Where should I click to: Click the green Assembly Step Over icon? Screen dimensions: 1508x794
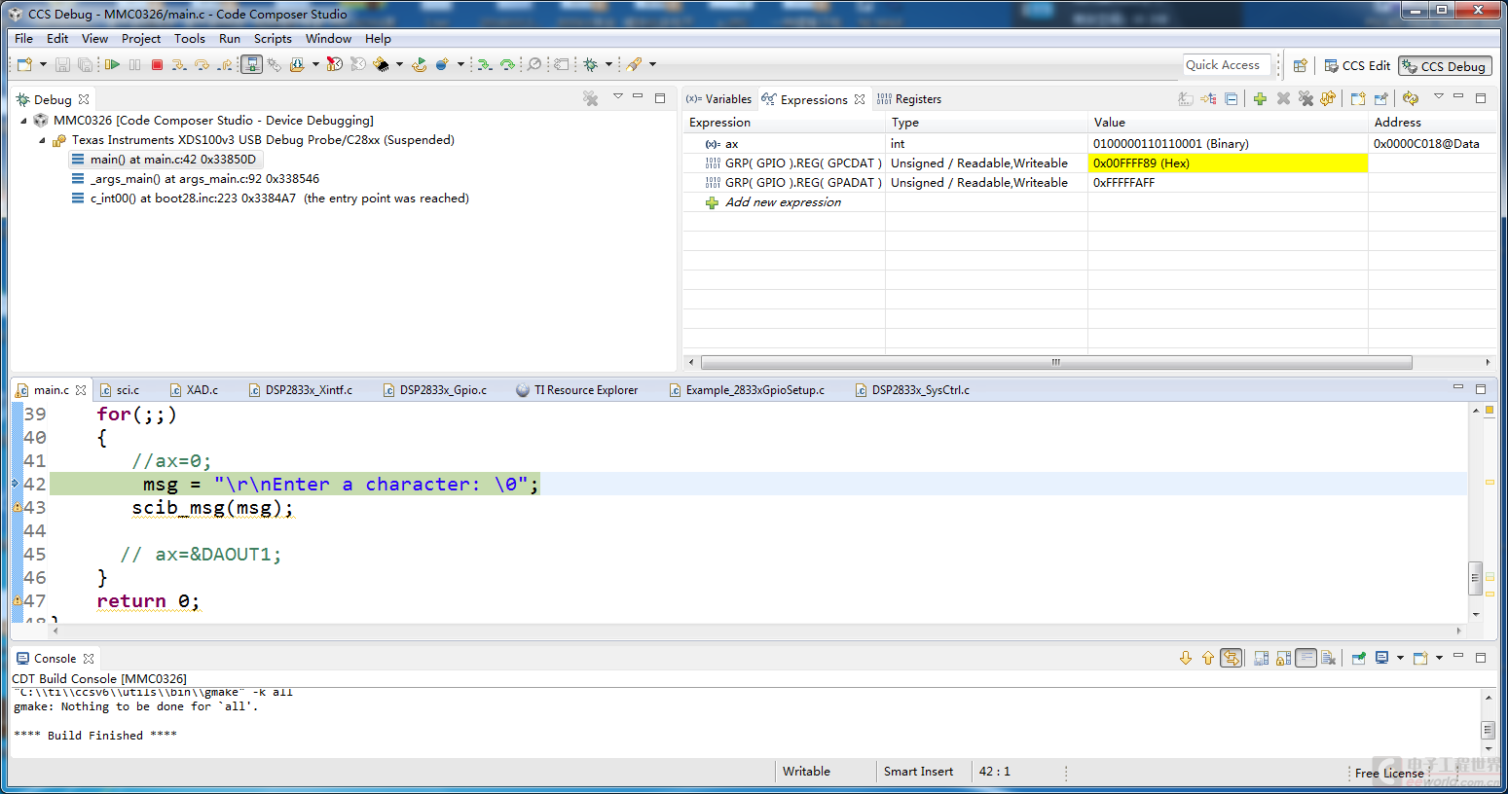507,64
